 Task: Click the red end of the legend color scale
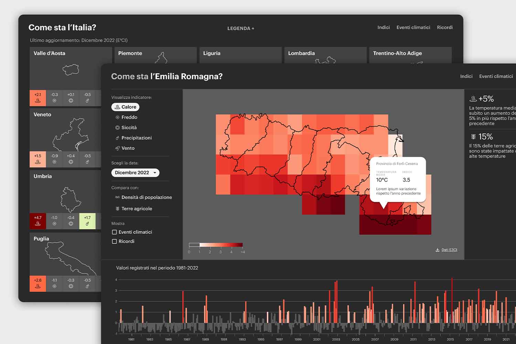pos(240,245)
